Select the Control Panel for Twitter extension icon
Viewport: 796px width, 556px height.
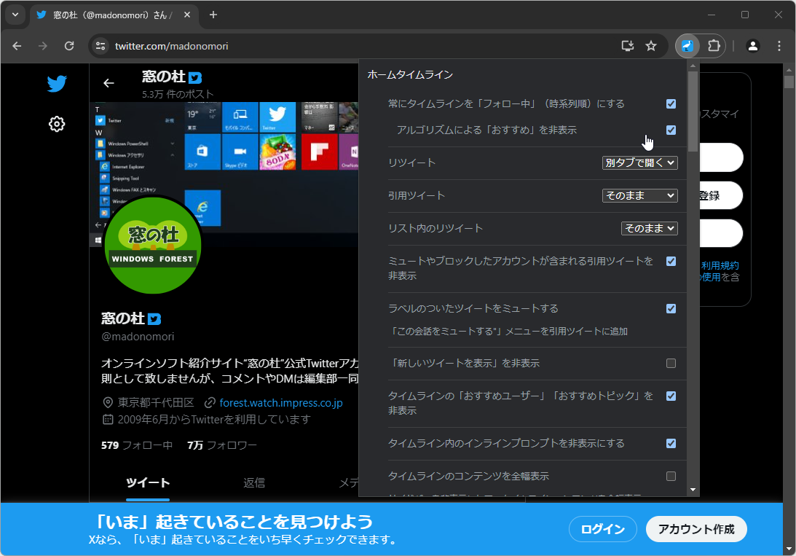click(685, 45)
